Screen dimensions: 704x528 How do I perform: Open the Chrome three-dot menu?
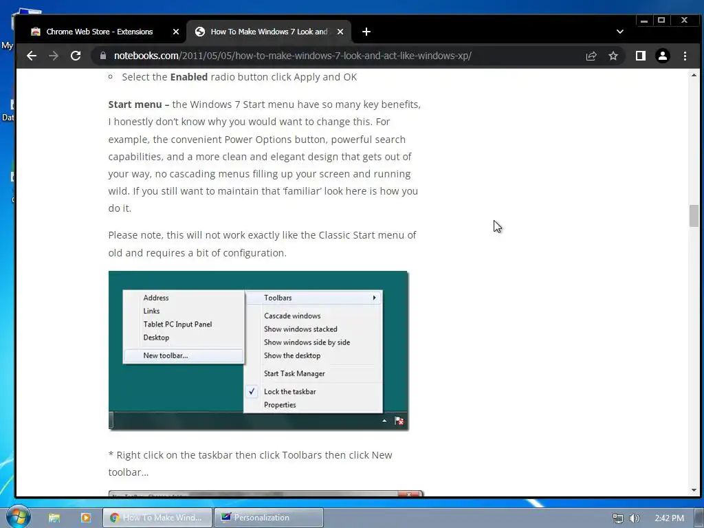click(685, 56)
